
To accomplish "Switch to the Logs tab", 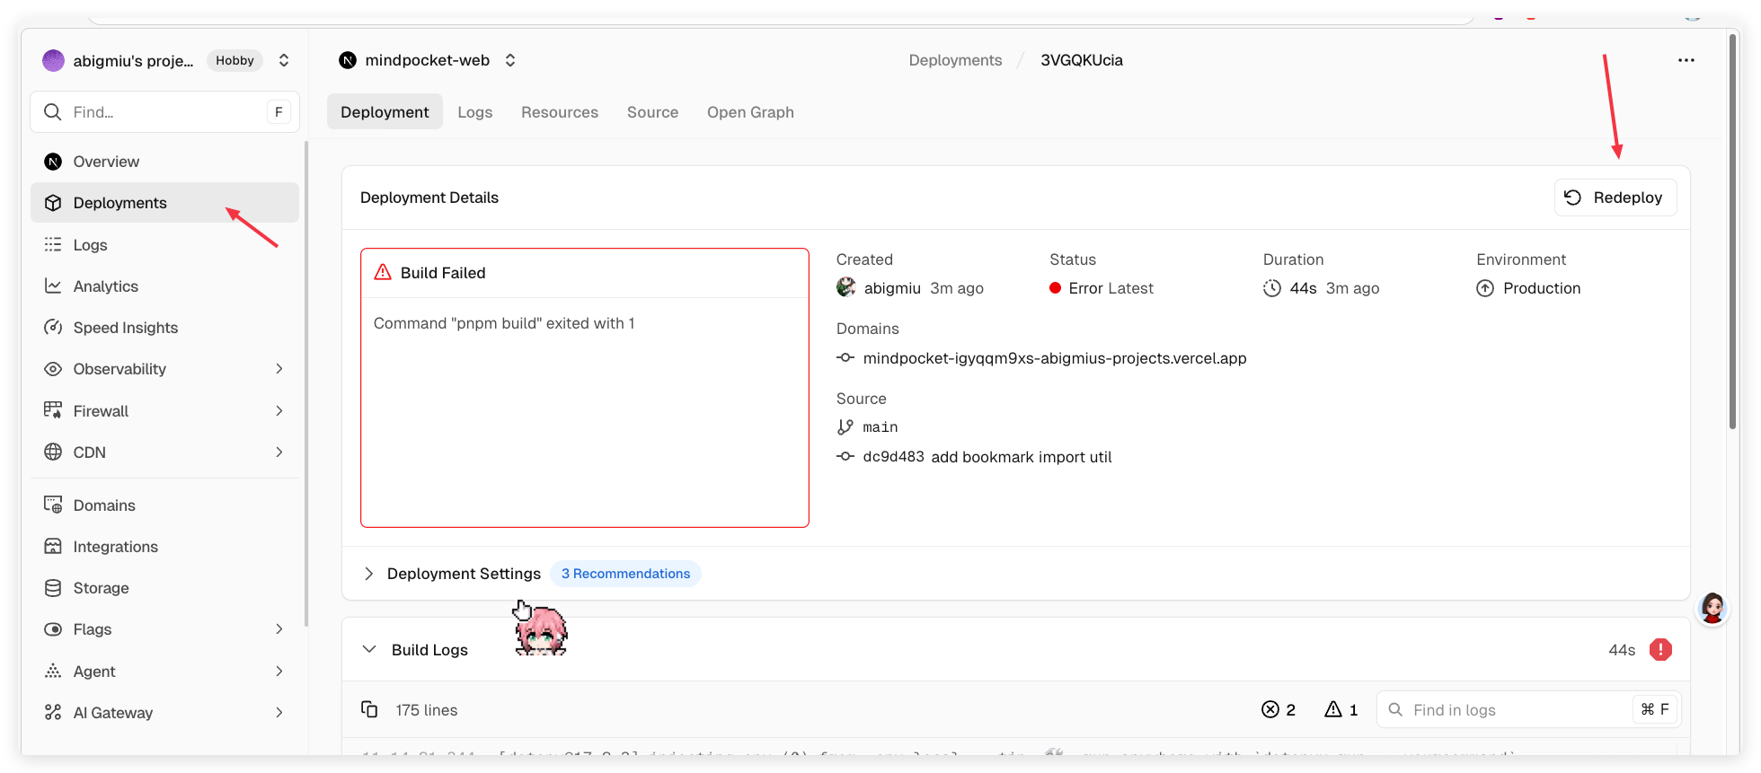I will point(474,112).
